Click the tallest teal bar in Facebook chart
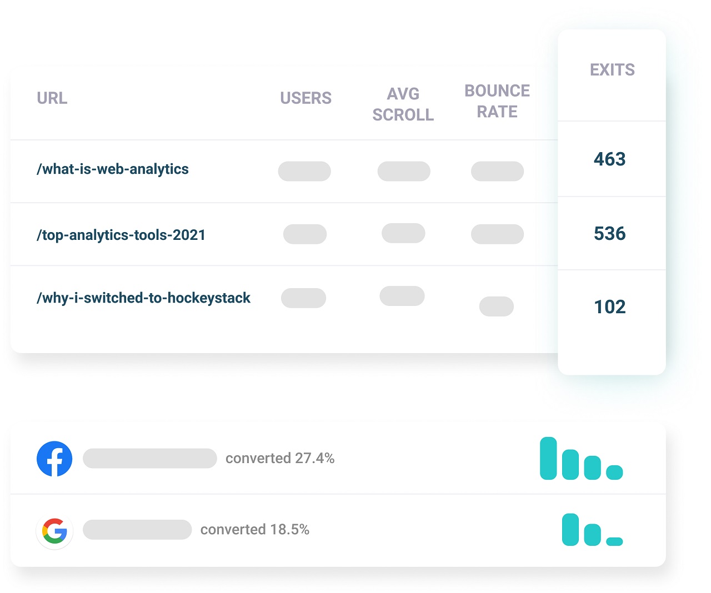Viewport: 711px width, 593px height. (548, 458)
